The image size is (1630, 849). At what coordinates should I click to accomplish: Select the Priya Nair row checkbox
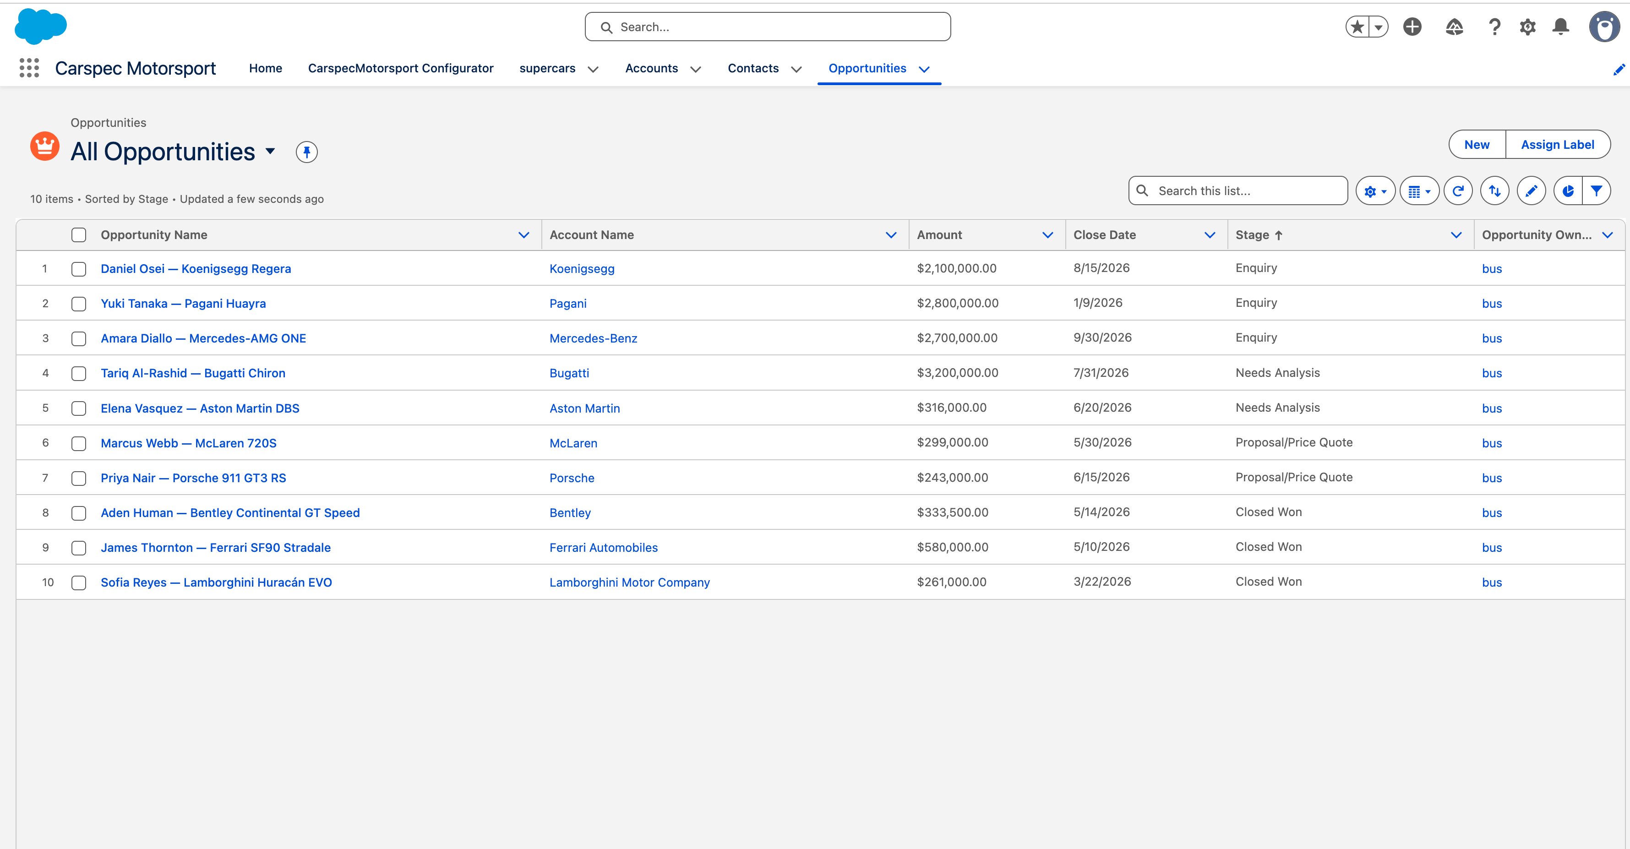pos(78,478)
